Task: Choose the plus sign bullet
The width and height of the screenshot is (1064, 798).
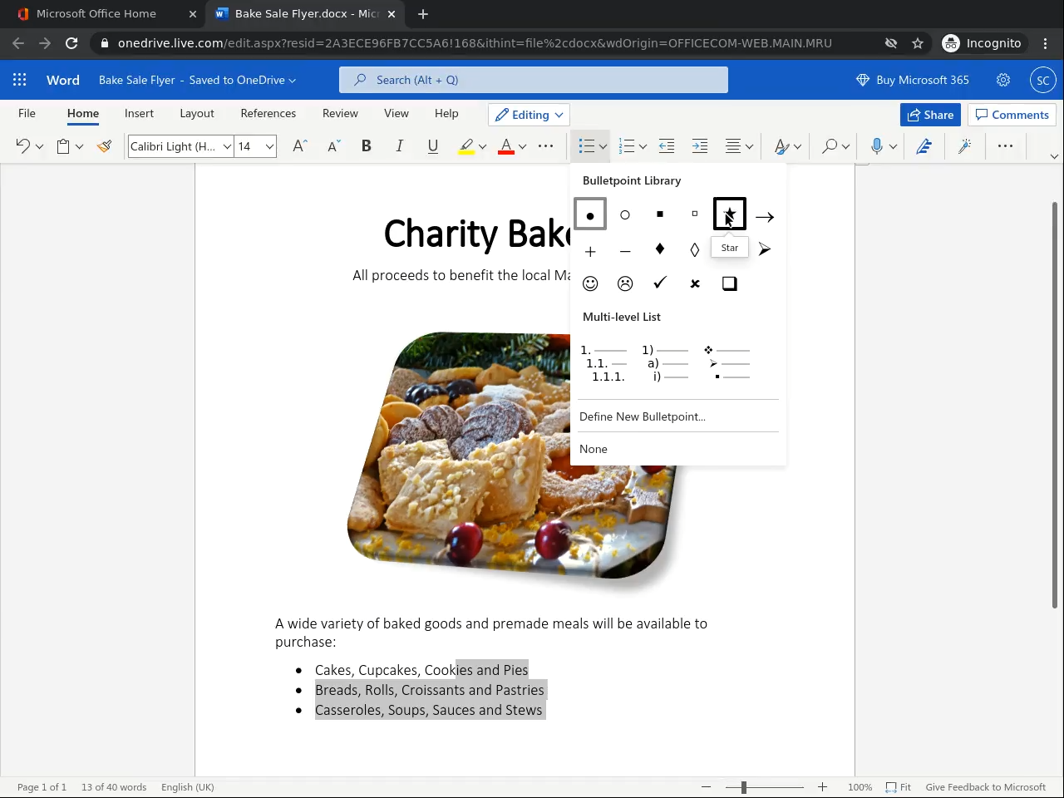Action: click(x=590, y=250)
